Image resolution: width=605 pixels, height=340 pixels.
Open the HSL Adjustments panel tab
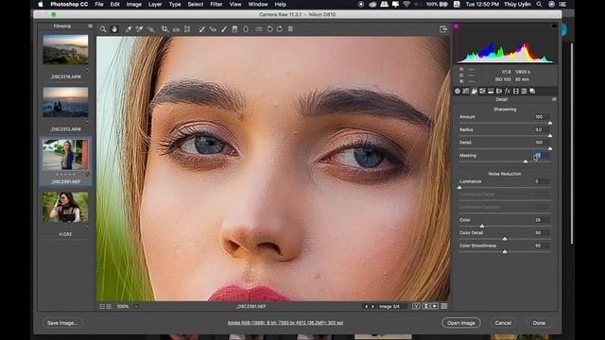pos(482,92)
